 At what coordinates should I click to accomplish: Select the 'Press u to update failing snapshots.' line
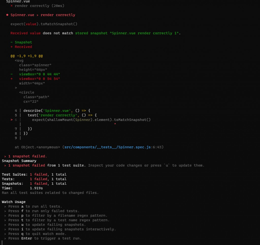45,225
